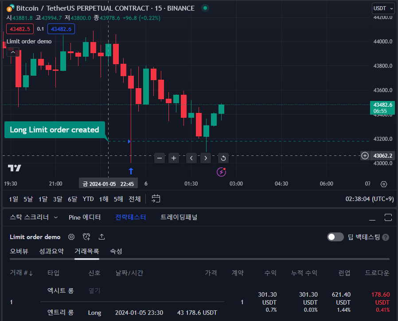Click the green market status dot

[x=205, y=8]
